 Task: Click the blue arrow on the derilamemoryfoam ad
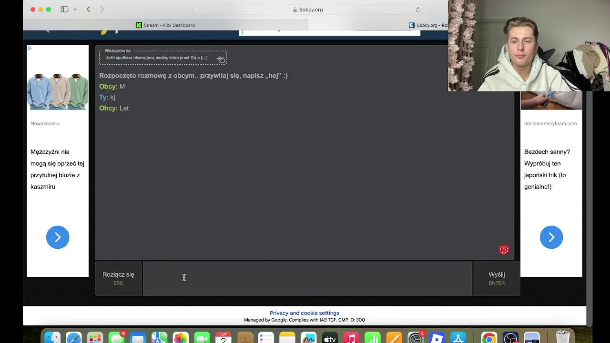(551, 237)
